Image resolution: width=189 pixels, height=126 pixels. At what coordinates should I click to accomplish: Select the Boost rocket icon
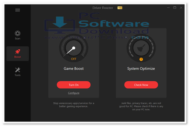click(18, 52)
